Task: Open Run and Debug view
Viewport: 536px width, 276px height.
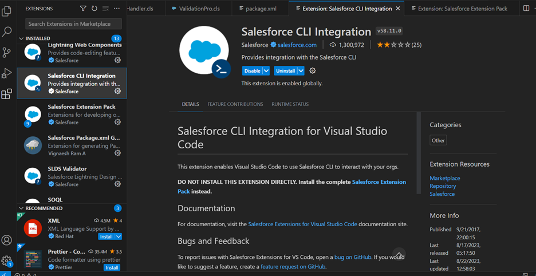Action: point(6,73)
